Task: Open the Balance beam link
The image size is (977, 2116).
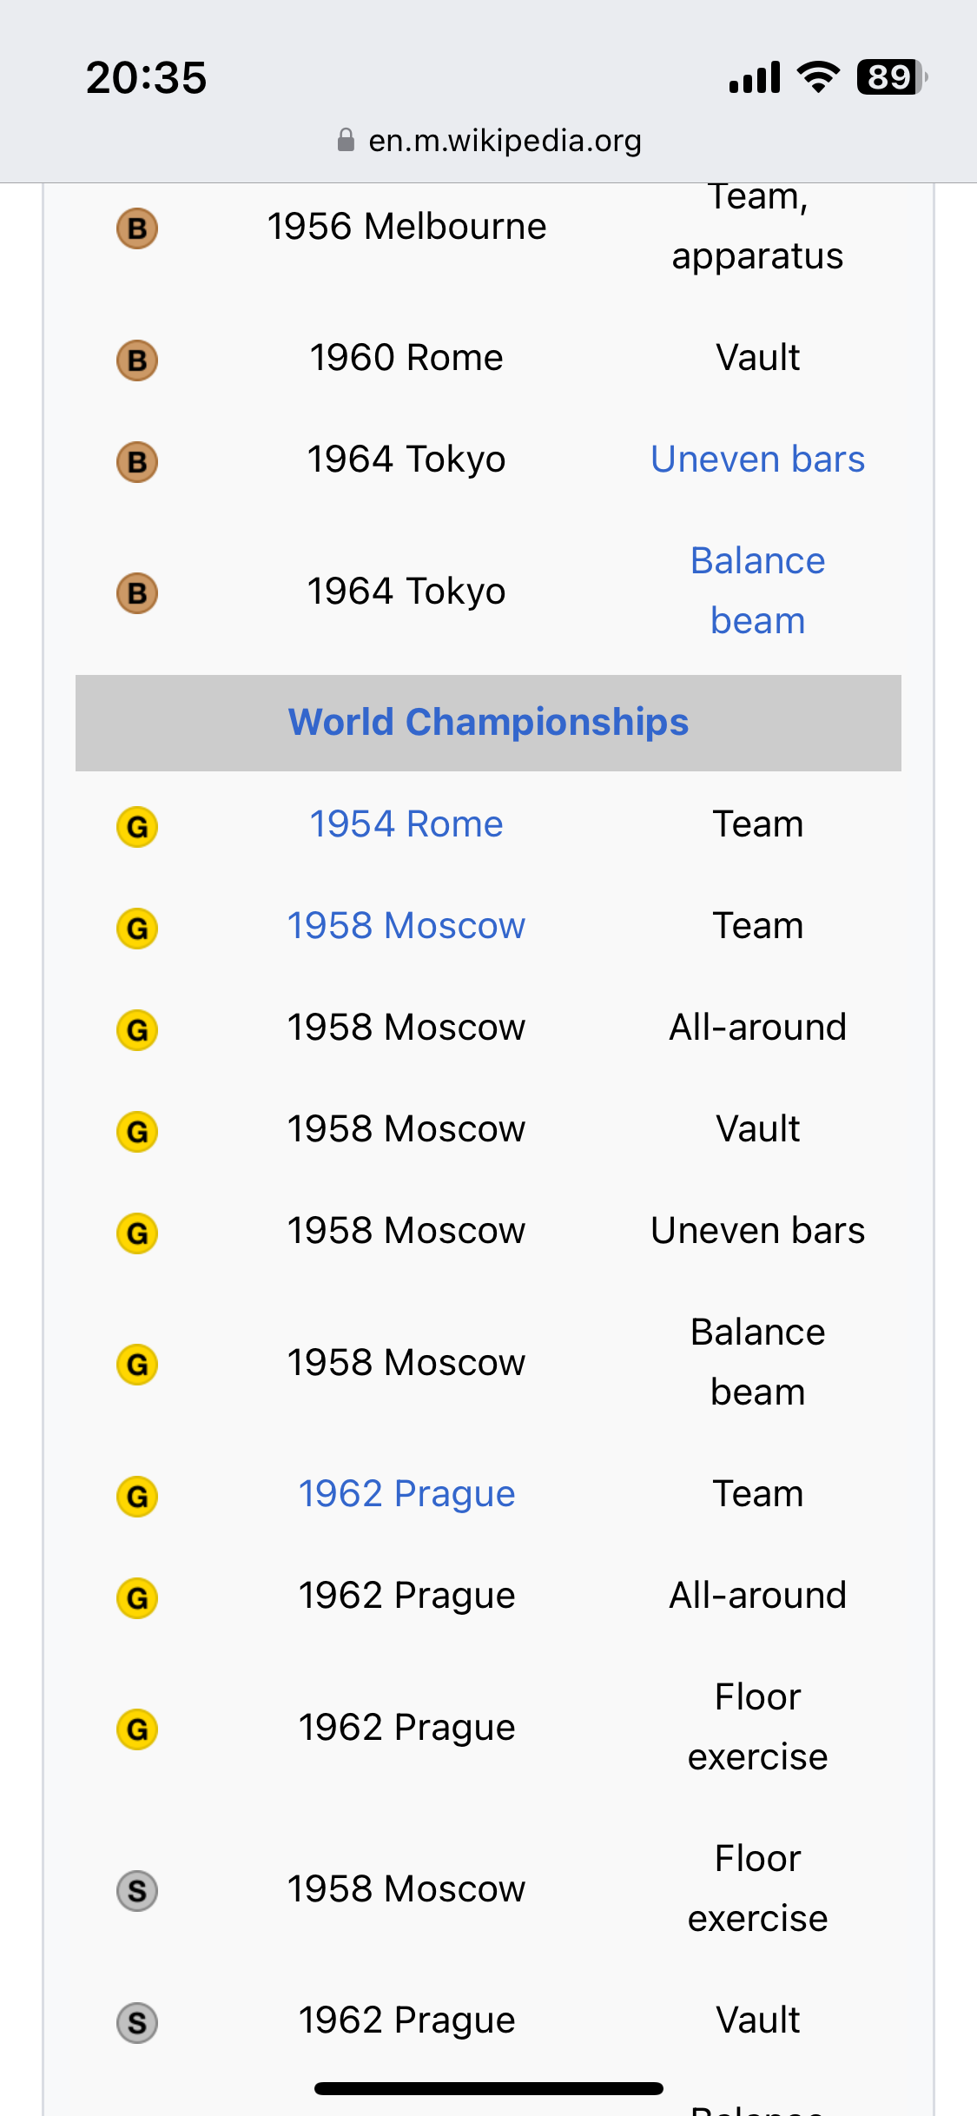Action: pos(757,591)
